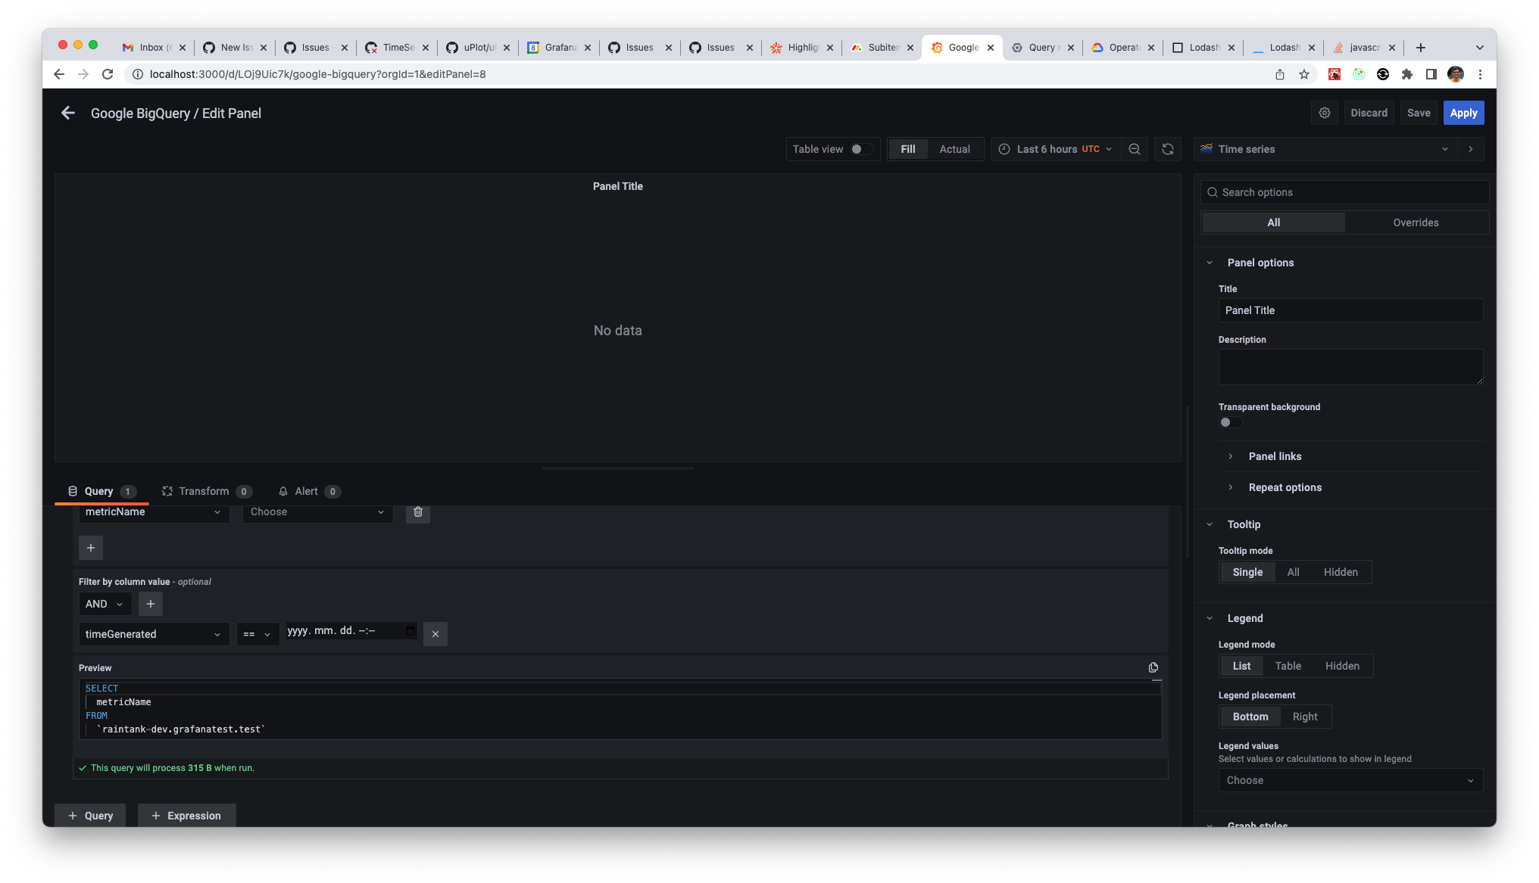Enable the Table view toggle

click(861, 149)
